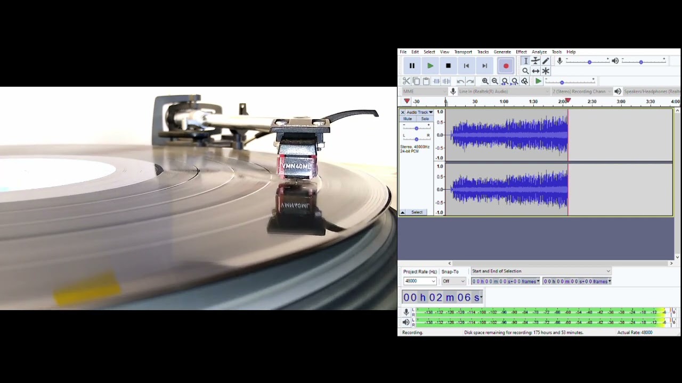Click the Zoom Toggle icon
Viewport: 682px width, 383px height.
tap(524, 81)
